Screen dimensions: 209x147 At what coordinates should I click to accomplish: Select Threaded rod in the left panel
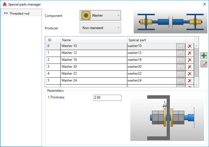[x=21, y=13]
